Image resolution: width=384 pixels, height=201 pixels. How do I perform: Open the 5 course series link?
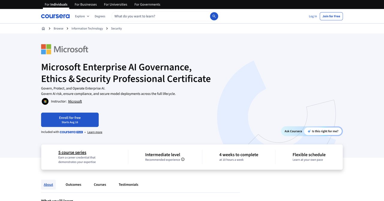pyautogui.click(x=72, y=152)
